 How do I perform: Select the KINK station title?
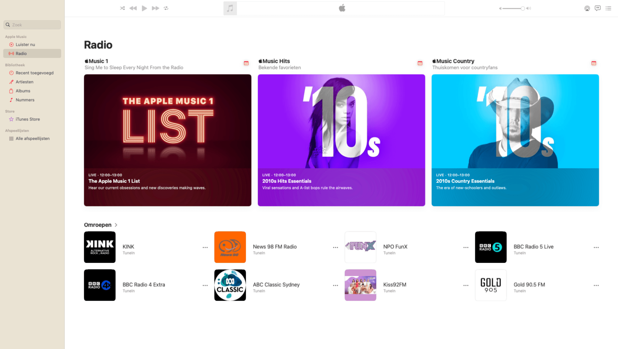point(128,246)
